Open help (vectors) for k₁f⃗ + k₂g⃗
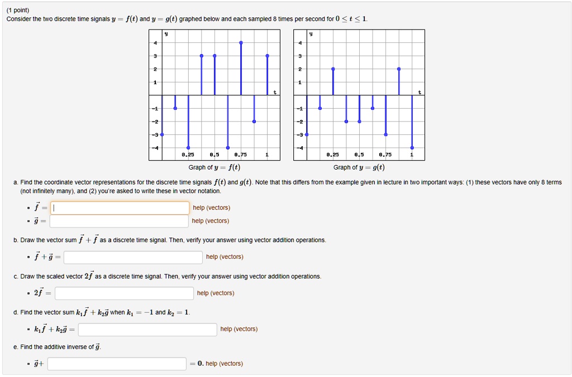Screen dimensions: 572x377 (x=239, y=330)
